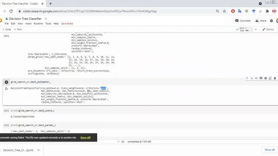Share the notebook

(x=261, y=21)
